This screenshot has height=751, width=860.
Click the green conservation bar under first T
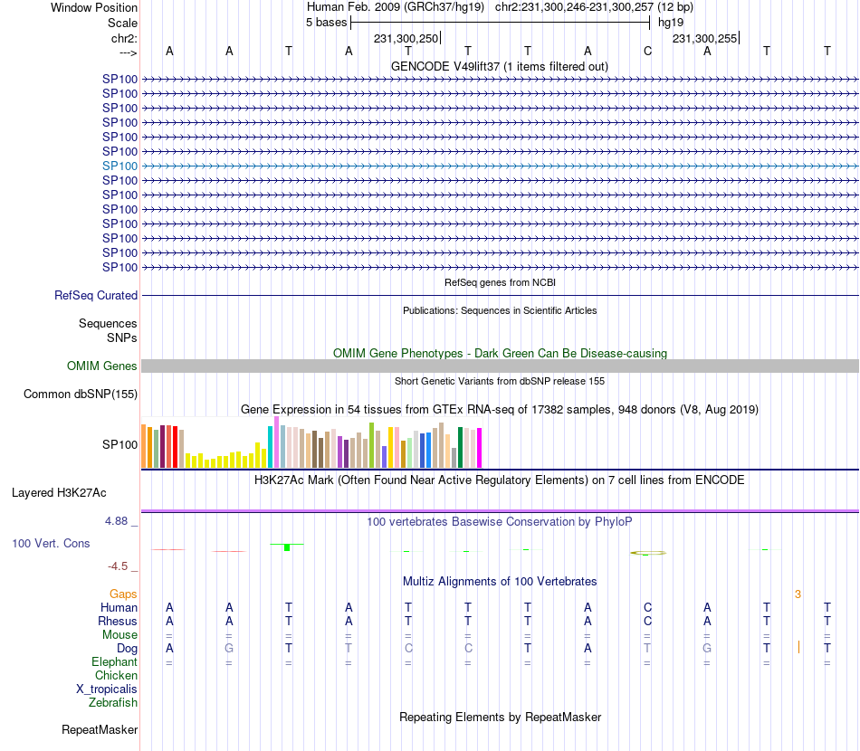pos(287,547)
